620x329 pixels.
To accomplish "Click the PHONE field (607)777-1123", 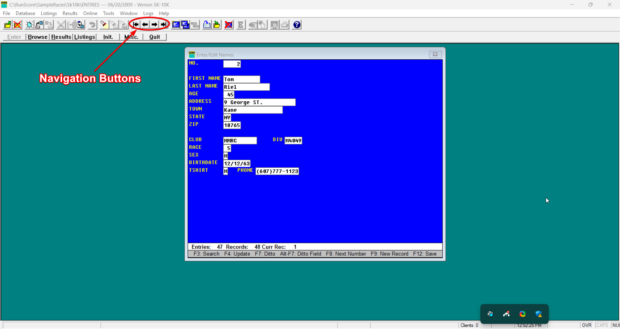I will pyautogui.click(x=277, y=171).
